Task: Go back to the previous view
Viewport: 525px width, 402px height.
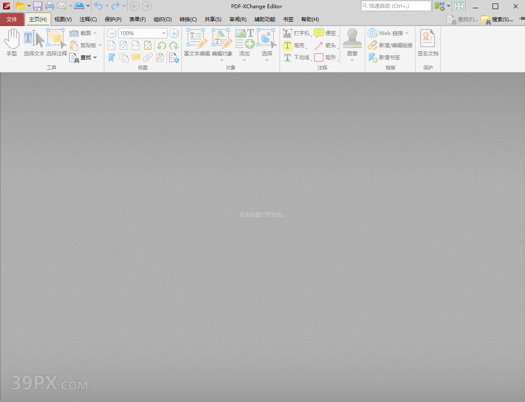Action: click(x=135, y=6)
